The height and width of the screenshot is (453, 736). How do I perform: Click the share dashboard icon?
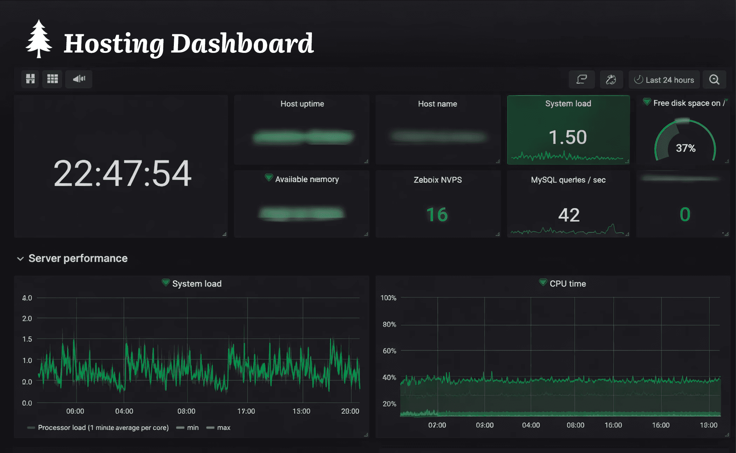coord(582,79)
